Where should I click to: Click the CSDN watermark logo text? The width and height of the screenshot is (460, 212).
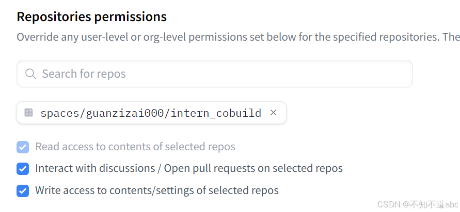(x=389, y=205)
